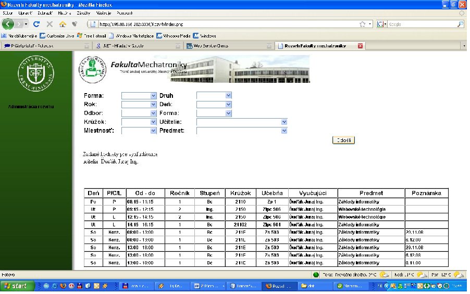The width and height of the screenshot is (470, 294).
Task: Open the Upraviť menu
Action: 25,13
